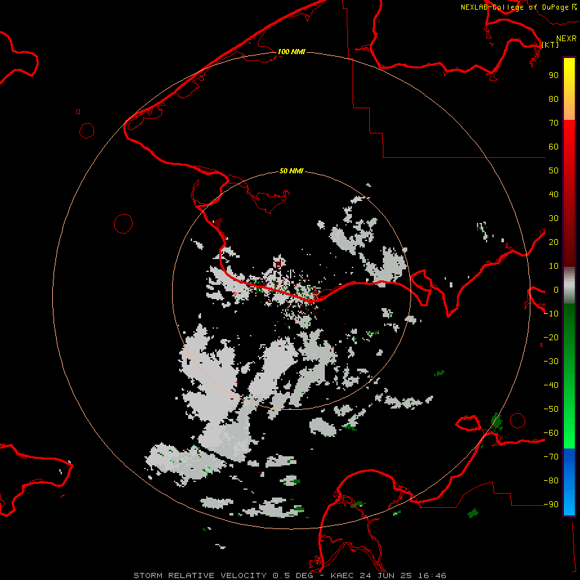Click the -30 scale value

tap(551, 362)
